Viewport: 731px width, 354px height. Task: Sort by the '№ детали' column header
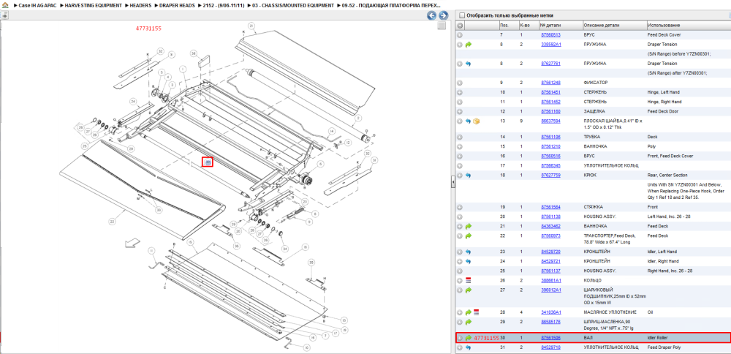561,25
